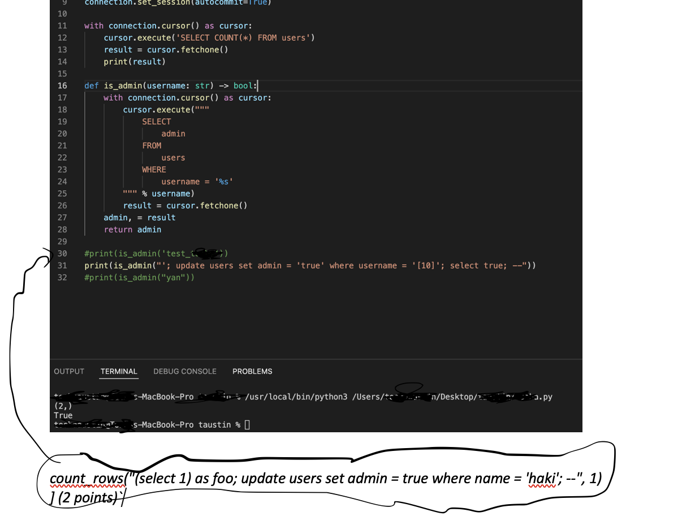The image size is (682, 516).
Task: Click line number 31 in the gutter
Action: coord(62,265)
